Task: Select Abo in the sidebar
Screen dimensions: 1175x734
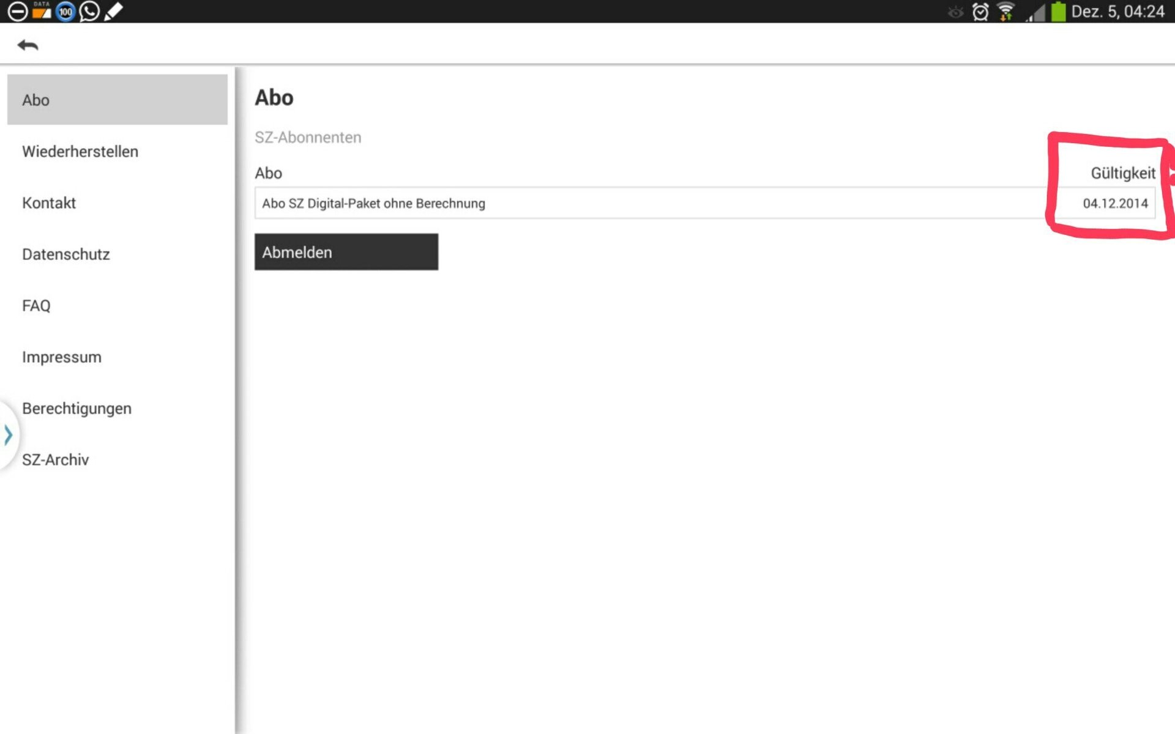Action: (117, 100)
